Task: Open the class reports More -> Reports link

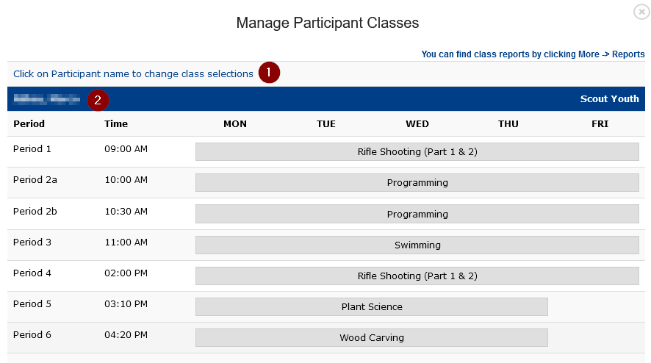Action: point(533,54)
